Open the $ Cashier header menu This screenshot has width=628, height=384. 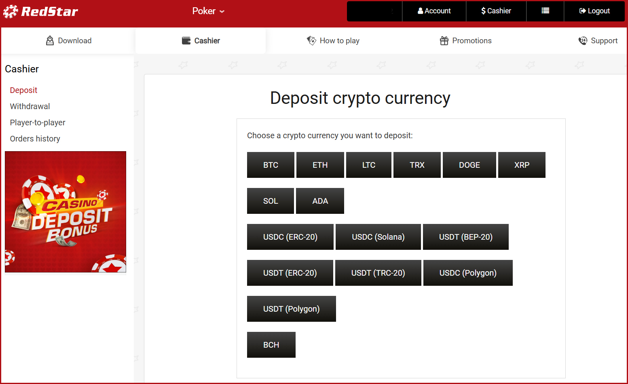[496, 11]
